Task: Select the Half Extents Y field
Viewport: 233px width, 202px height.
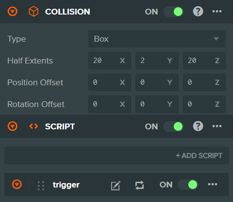Action: point(157,61)
